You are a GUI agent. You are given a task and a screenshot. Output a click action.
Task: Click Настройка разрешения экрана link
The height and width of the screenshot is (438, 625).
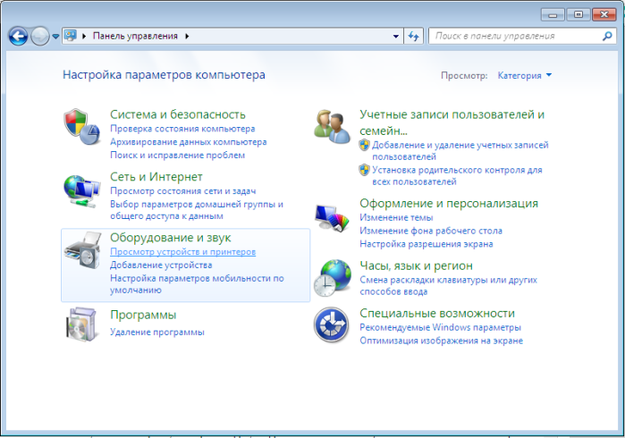pos(427,244)
